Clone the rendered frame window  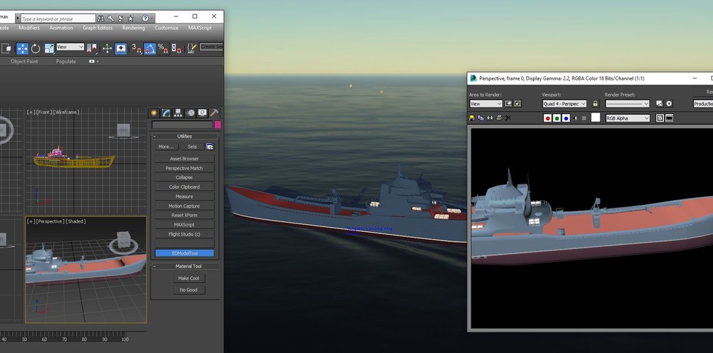pos(490,118)
